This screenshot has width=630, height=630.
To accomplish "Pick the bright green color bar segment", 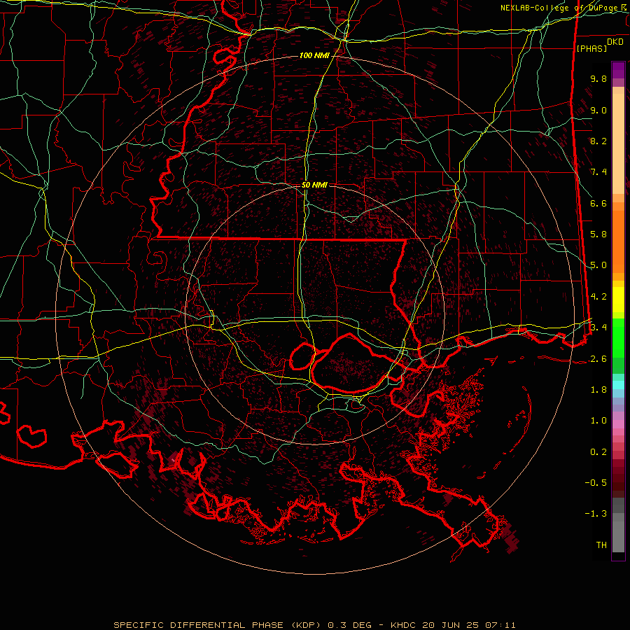I will pos(618,338).
